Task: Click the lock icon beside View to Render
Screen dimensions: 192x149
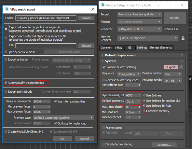Action: (x=183, y=38)
